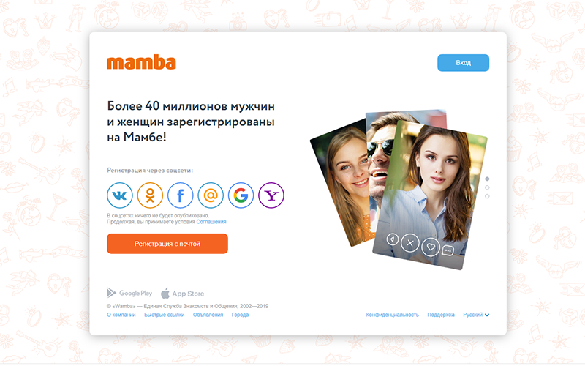The image size is (585, 366).
Task: Click the X dislike icon on photo
Action: click(x=410, y=243)
